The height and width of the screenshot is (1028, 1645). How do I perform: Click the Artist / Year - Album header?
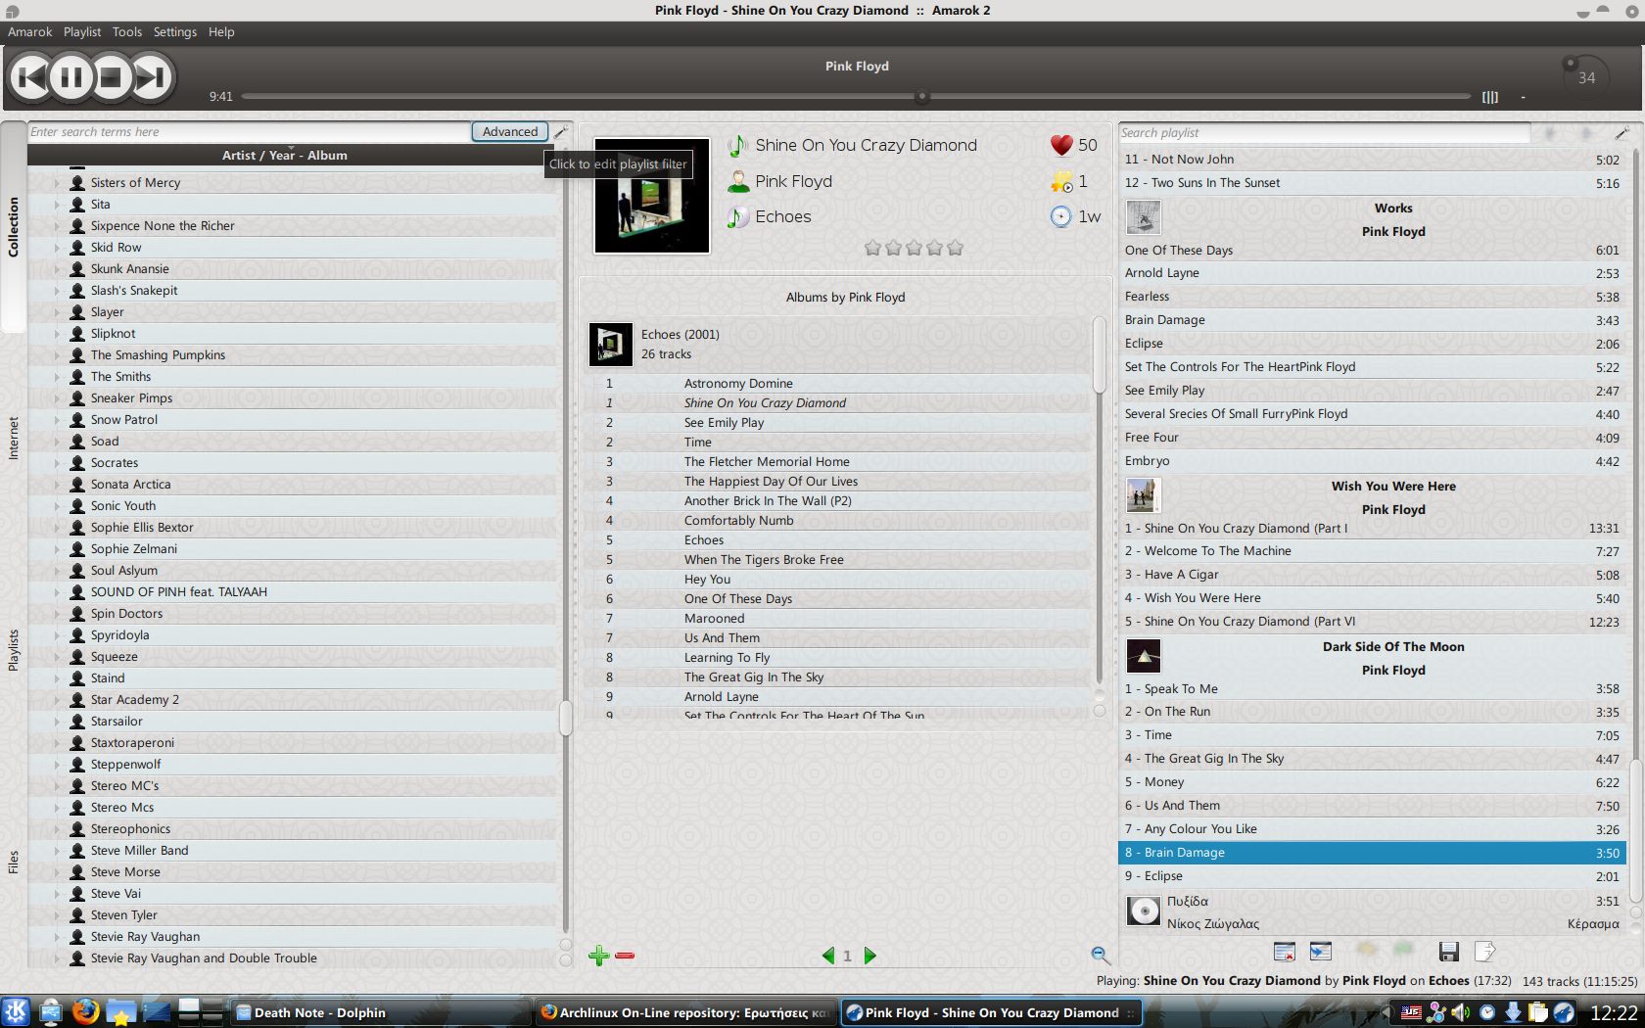284,155
